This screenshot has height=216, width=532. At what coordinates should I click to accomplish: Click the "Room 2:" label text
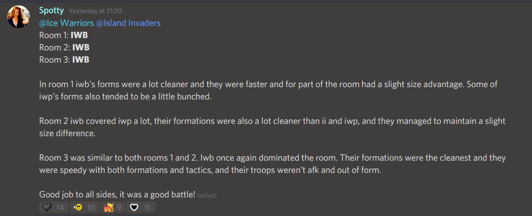coord(54,47)
